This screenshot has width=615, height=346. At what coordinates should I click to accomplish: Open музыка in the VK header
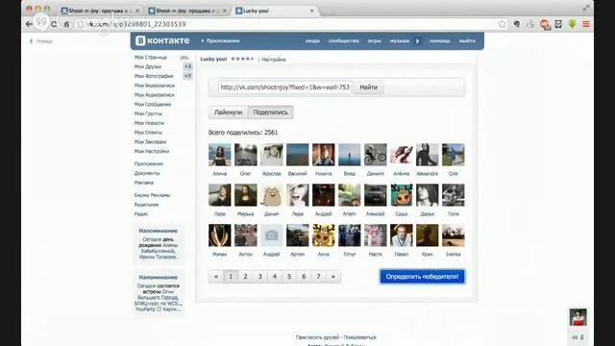tap(400, 40)
